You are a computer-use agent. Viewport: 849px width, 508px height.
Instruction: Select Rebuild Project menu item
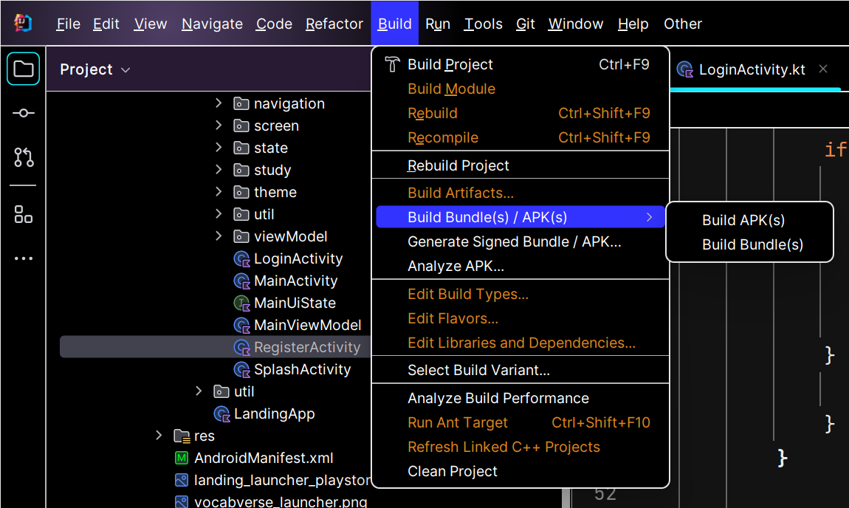pyautogui.click(x=520, y=165)
